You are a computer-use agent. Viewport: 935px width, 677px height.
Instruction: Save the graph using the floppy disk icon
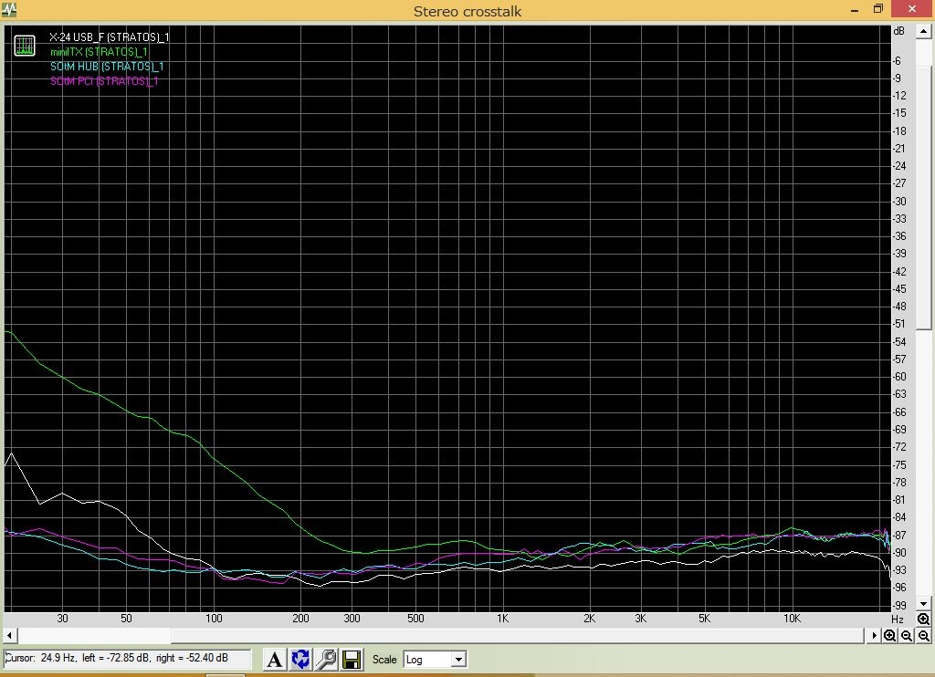[352, 659]
